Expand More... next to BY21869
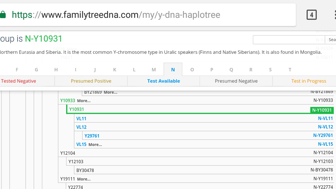The width and height of the screenshot is (336, 189). coord(111,92)
